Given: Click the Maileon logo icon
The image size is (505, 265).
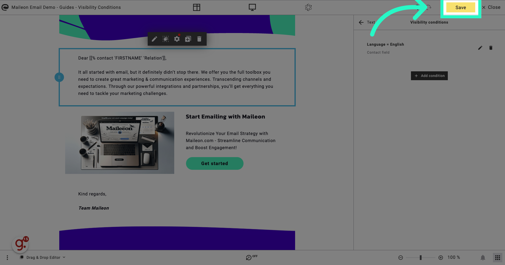Looking at the screenshot, I should click(5, 7).
